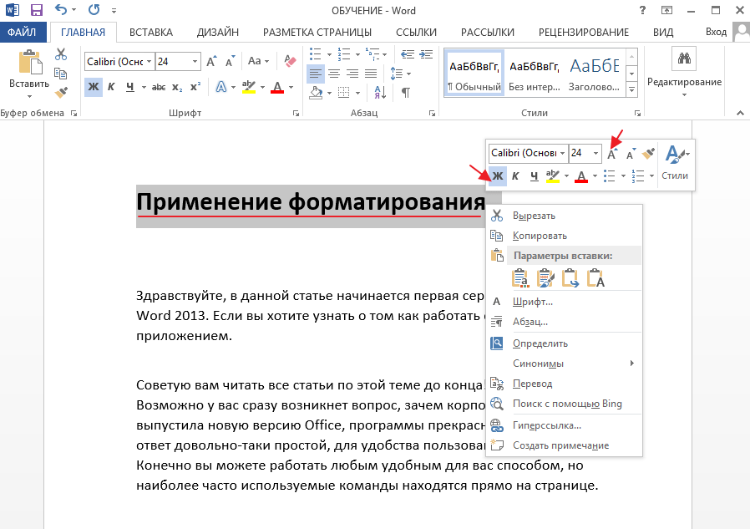The height and width of the screenshot is (529, 750).
Task: Expand Синонимы submenu arrow
Action: tap(632, 364)
